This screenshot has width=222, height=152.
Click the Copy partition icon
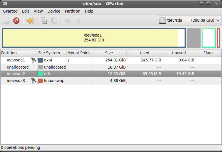pos(44,21)
